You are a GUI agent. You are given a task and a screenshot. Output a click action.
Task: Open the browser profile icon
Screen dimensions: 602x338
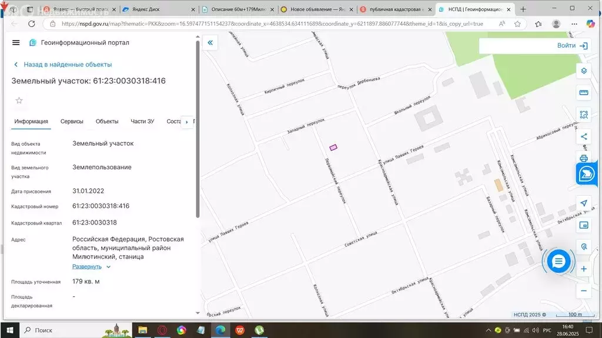[556, 24]
